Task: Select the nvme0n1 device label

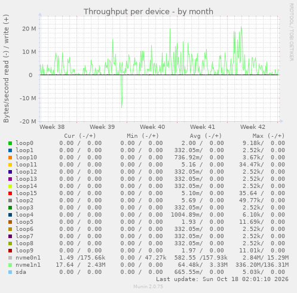Action: (28, 258)
